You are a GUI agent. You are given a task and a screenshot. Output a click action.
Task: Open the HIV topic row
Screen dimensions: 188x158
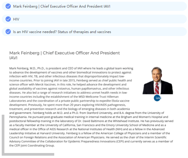pyautogui.click(x=94, y=19)
